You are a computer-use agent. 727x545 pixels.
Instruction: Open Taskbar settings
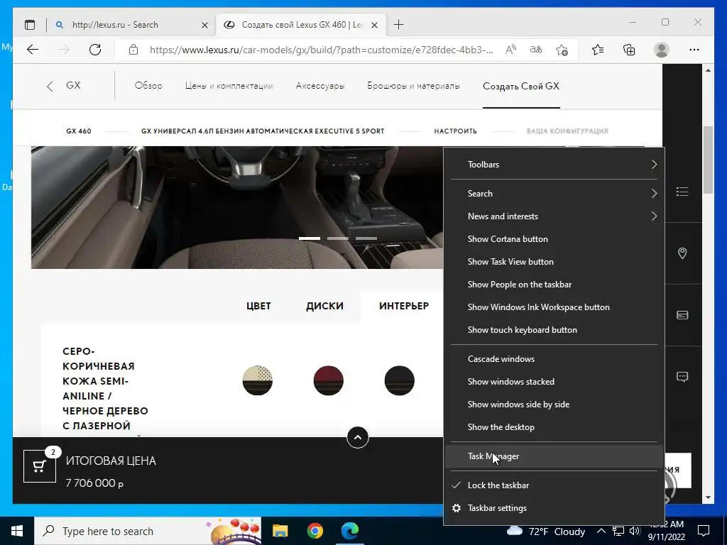(x=554, y=508)
